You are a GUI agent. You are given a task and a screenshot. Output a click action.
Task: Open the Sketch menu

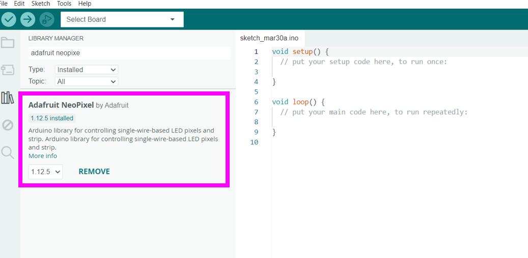[x=41, y=4]
